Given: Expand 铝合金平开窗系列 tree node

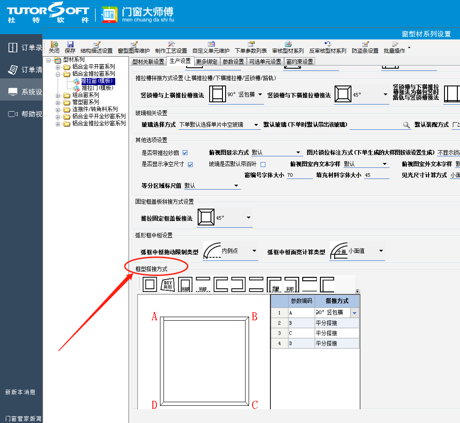Looking at the screenshot, I should coord(58,67).
